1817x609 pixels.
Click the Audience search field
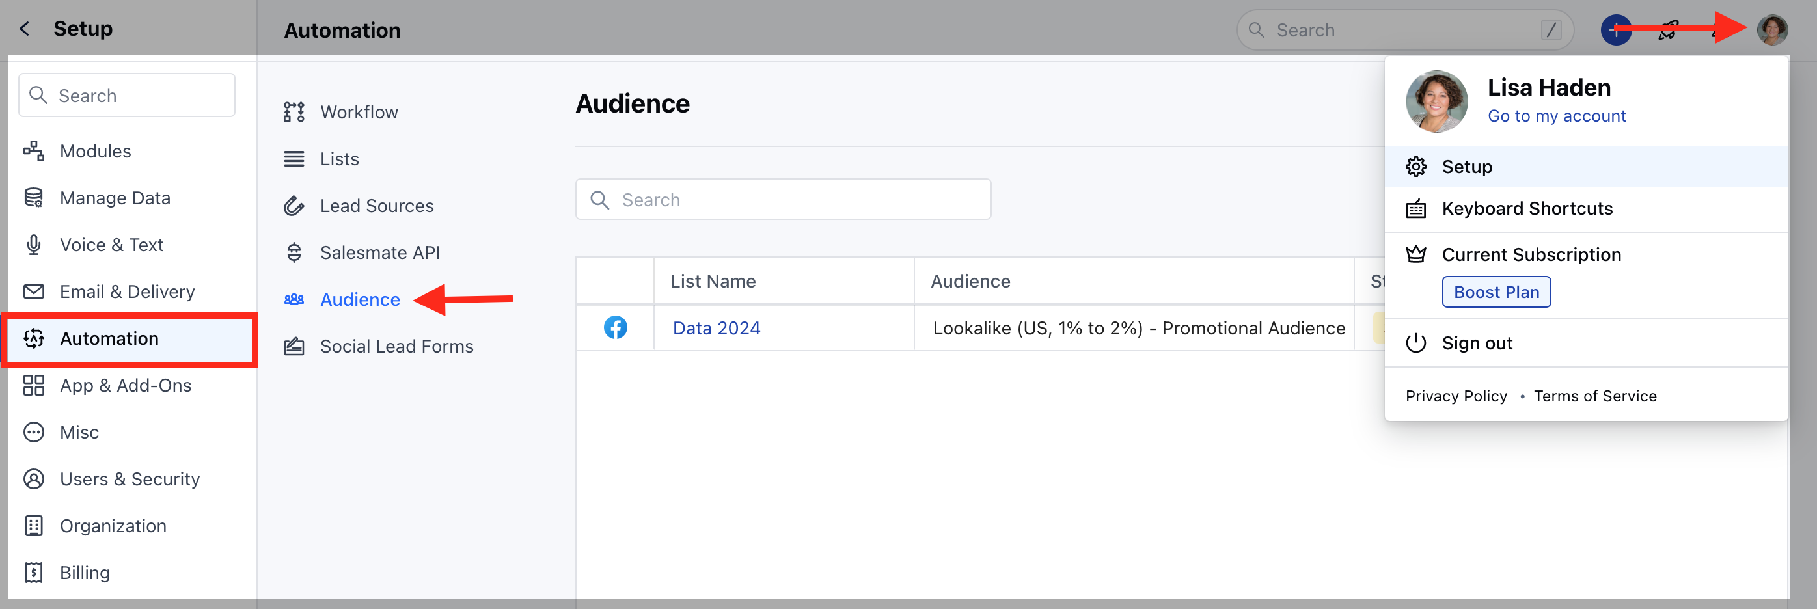(x=783, y=200)
